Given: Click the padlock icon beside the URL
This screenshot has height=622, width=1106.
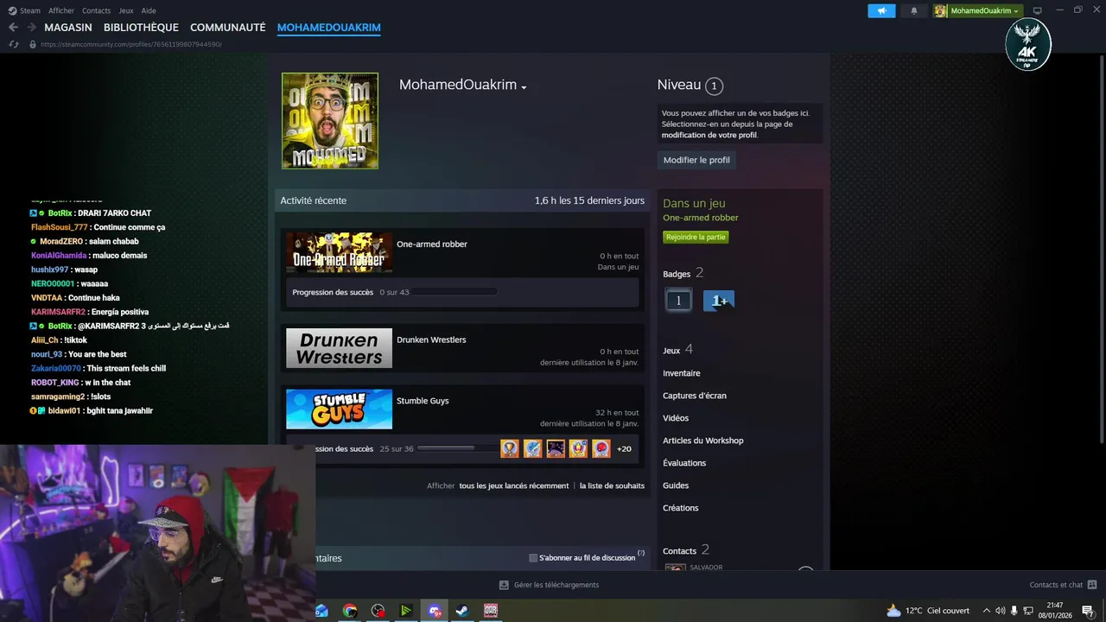Looking at the screenshot, I should tap(32, 44).
